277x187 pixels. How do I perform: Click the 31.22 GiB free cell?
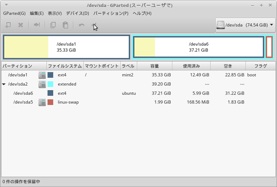(x=234, y=93)
